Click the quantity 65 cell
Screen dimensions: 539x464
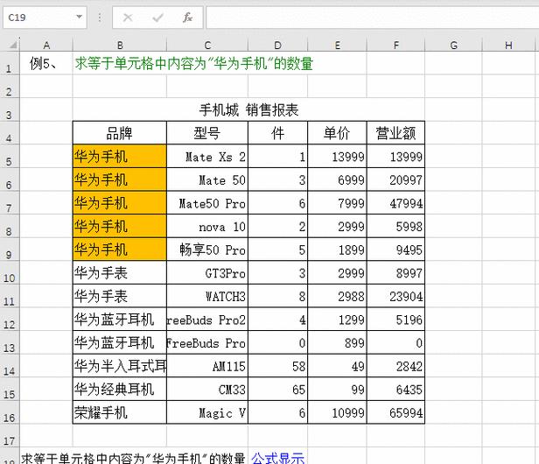click(277, 389)
